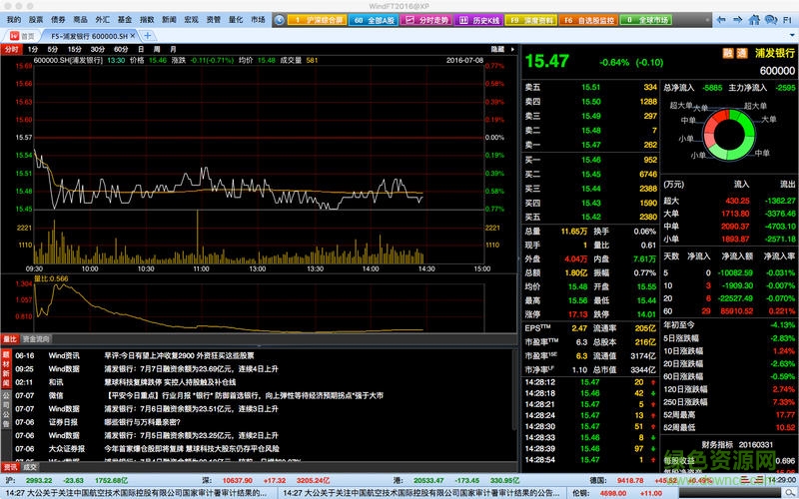Click the 通 connect badge icon

(742, 54)
